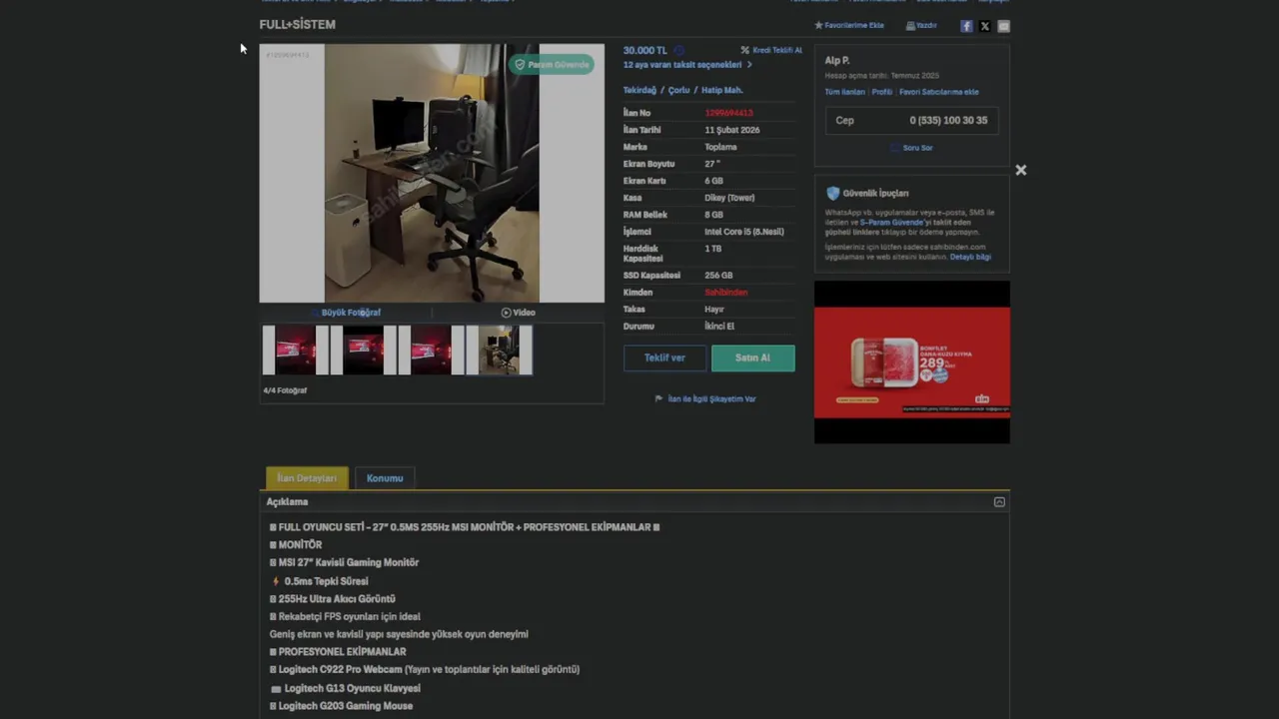Share the listing on X
The height and width of the screenshot is (719, 1279).
tap(985, 26)
